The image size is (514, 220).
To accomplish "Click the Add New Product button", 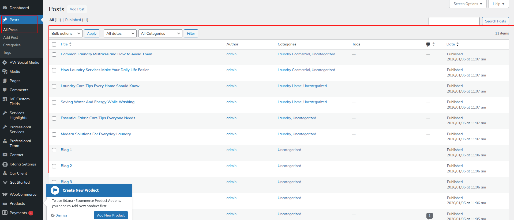I will pos(111,215).
